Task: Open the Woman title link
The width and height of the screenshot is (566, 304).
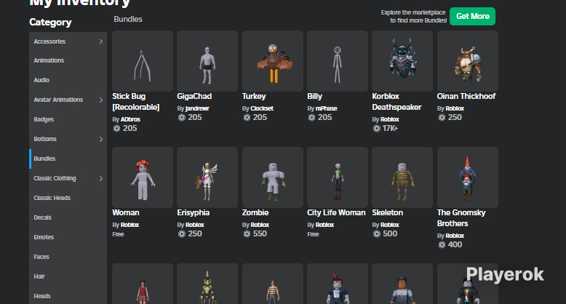Action: 126,212
